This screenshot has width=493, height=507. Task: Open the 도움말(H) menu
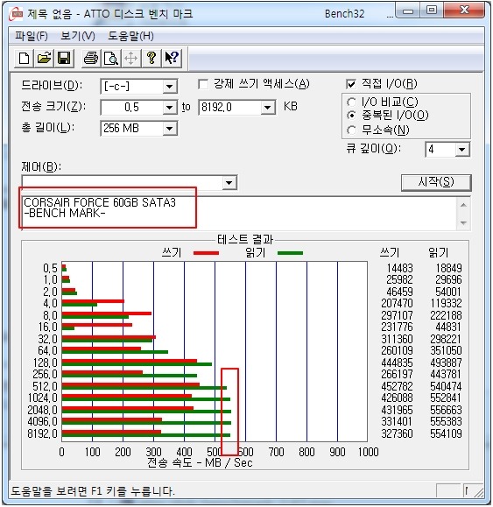130,36
